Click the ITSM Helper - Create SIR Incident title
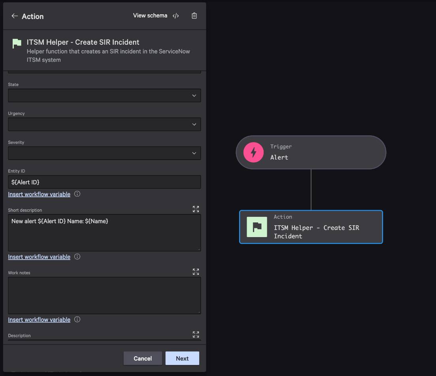Viewport: 436px width, 376px height. click(83, 42)
